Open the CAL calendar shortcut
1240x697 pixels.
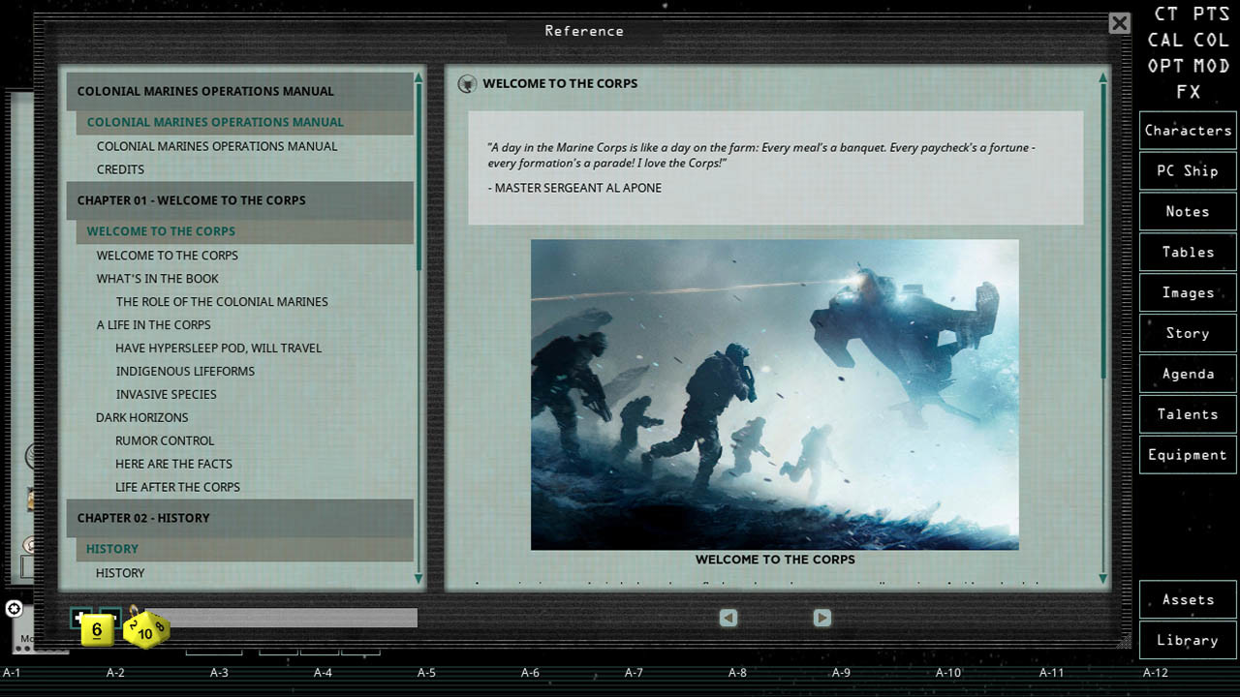click(1165, 41)
